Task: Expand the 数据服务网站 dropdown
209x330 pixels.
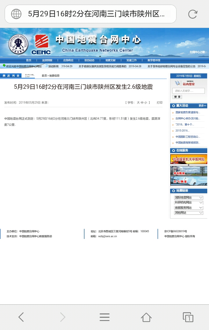Action: pyautogui.click(x=189, y=208)
